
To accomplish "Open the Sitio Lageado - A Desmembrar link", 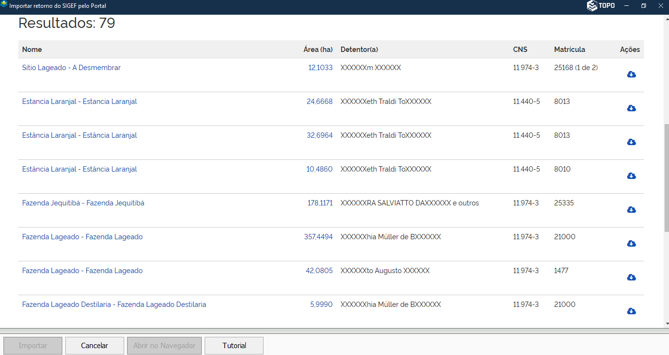I will tap(71, 68).
